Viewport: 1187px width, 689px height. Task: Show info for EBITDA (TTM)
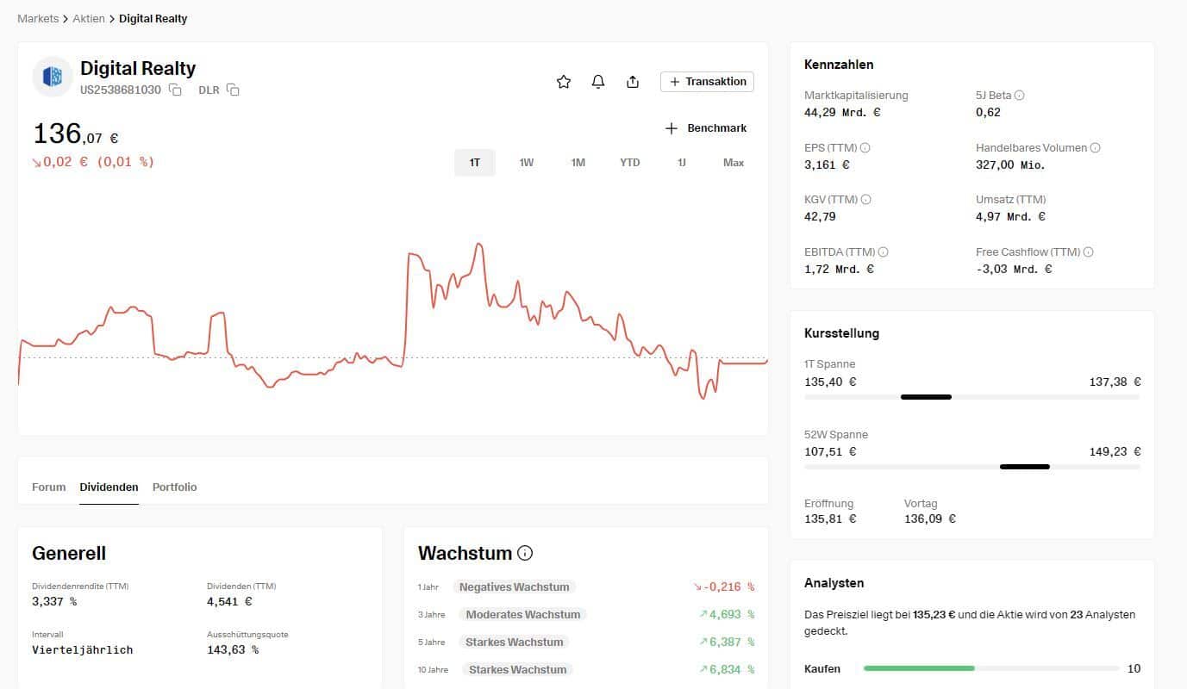coord(884,252)
